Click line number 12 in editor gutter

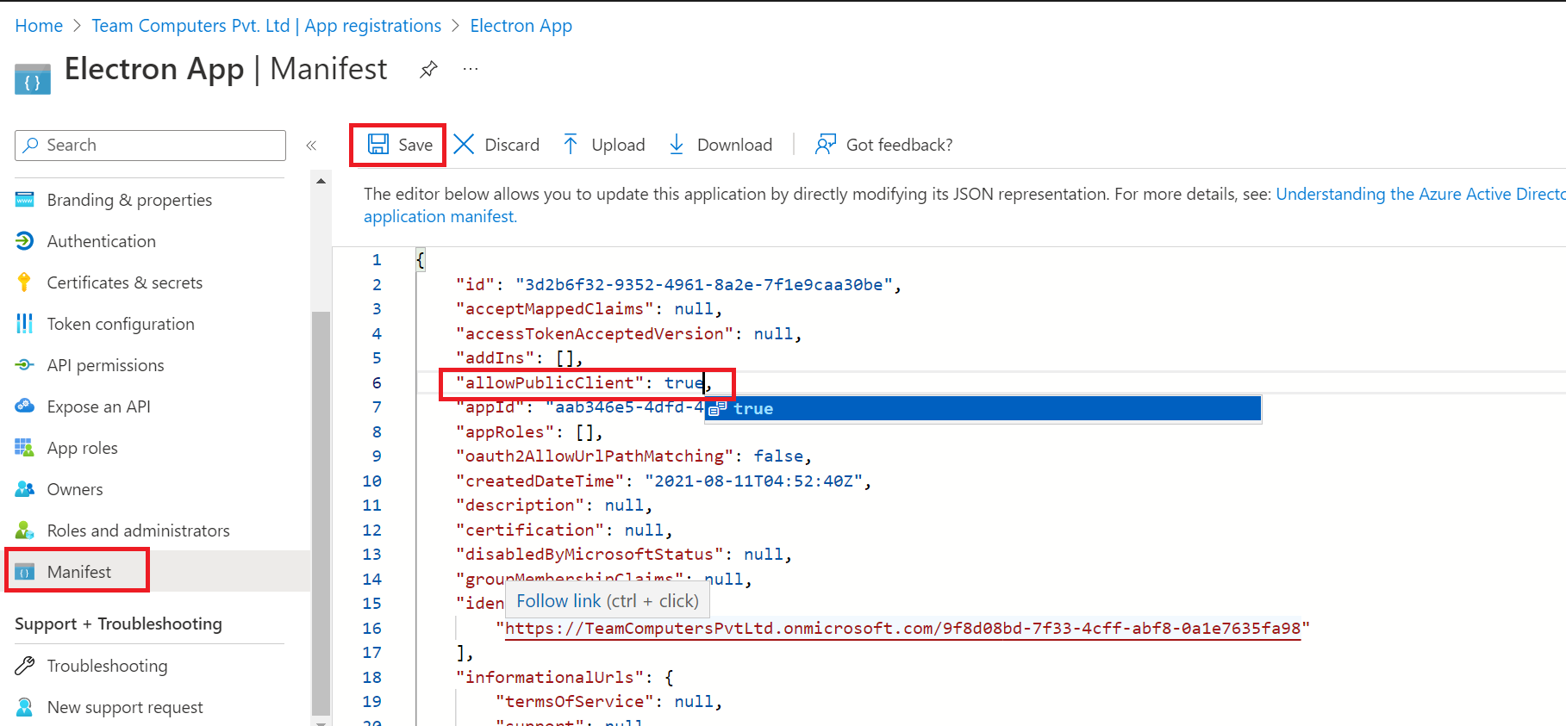tap(371, 530)
